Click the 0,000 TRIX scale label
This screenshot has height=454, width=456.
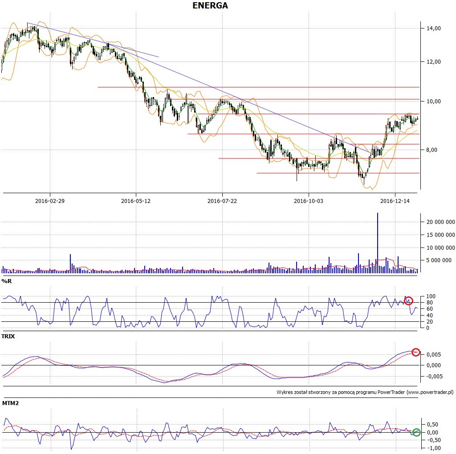tap(434, 365)
